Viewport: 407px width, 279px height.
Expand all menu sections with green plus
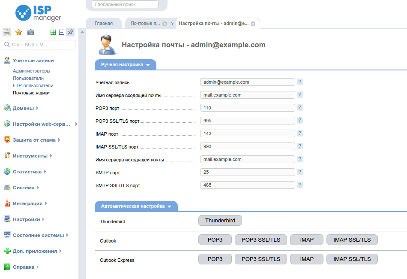(53, 32)
